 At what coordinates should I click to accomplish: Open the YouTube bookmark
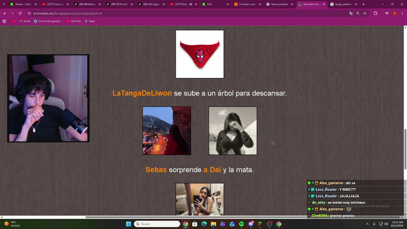pyautogui.click(x=74, y=21)
